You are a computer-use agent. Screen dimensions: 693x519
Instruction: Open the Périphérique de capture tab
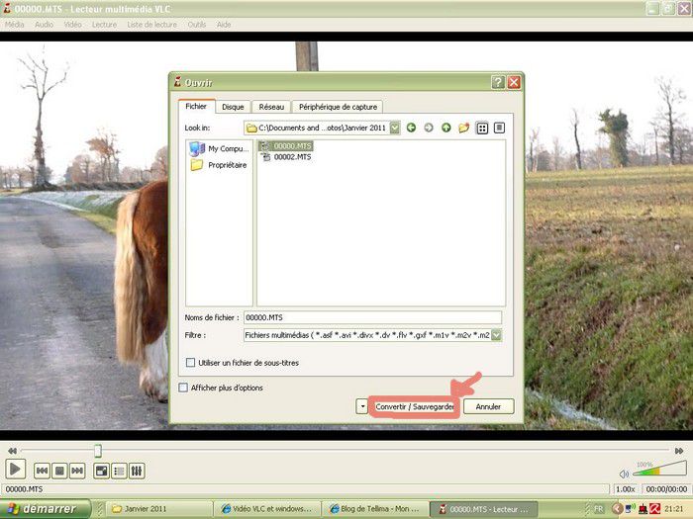tap(339, 107)
